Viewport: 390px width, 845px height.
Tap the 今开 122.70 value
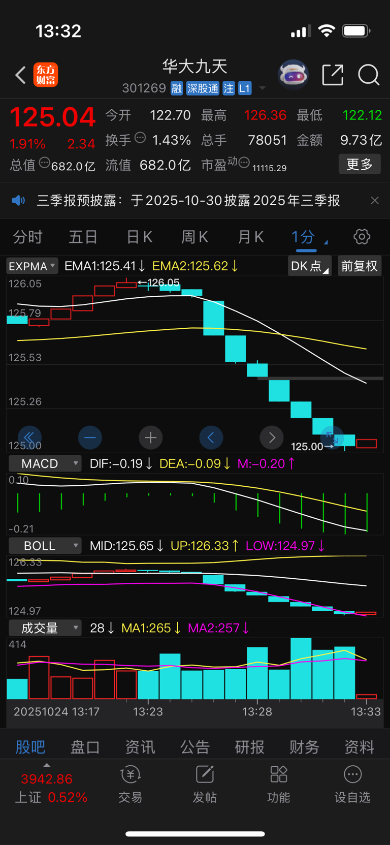170,115
